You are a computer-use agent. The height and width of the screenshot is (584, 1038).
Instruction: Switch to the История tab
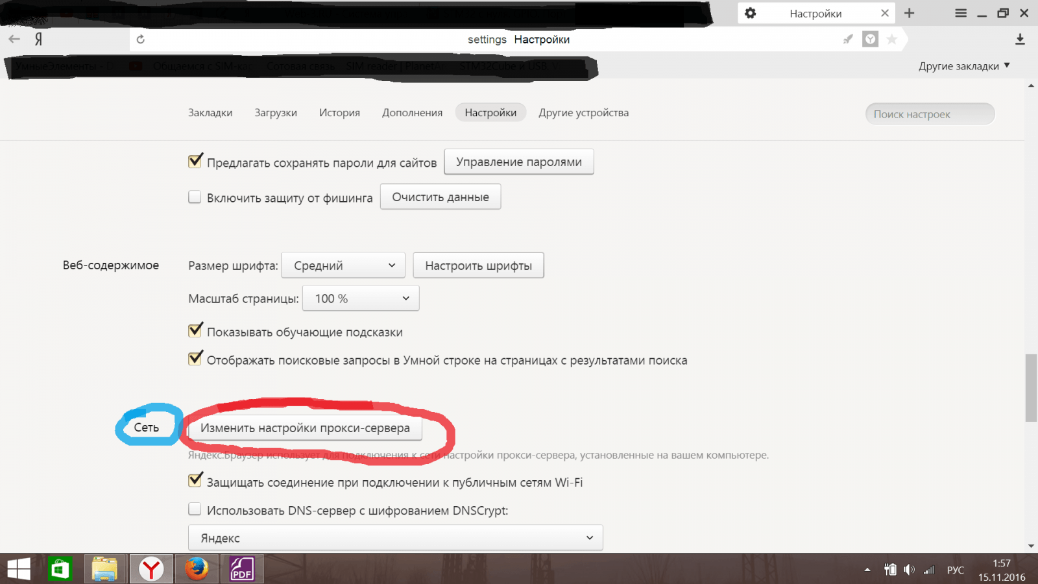tap(339, 113)
